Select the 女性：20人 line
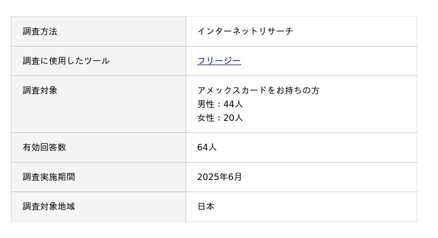This screenshot has height=238, width=438. tap(220, 118)
